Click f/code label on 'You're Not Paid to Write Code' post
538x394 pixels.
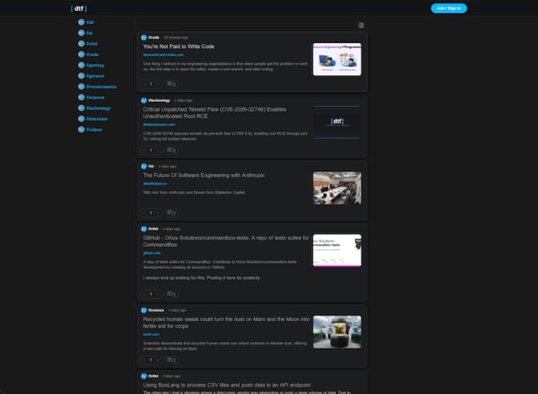coord(154,37)
